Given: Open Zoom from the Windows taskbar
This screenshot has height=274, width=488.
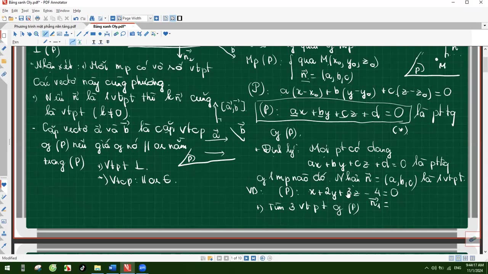Looking at the screenshot, I should pos(142,268).
